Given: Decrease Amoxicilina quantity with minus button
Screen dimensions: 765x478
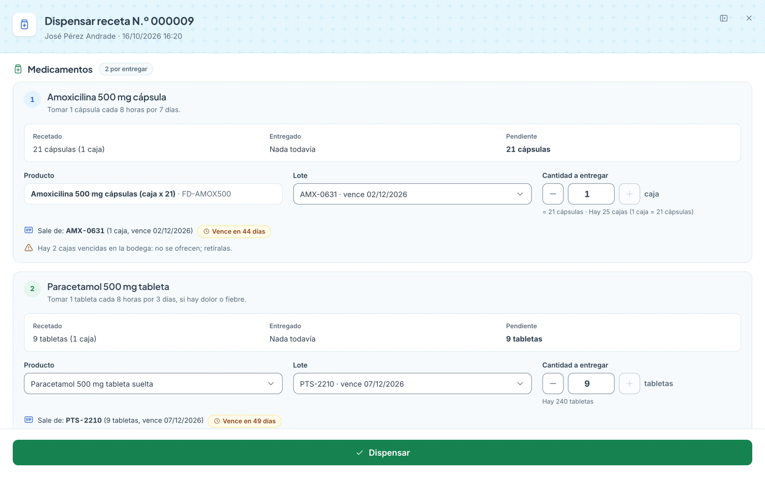Looking at the screenshot, I should [553, 194].
